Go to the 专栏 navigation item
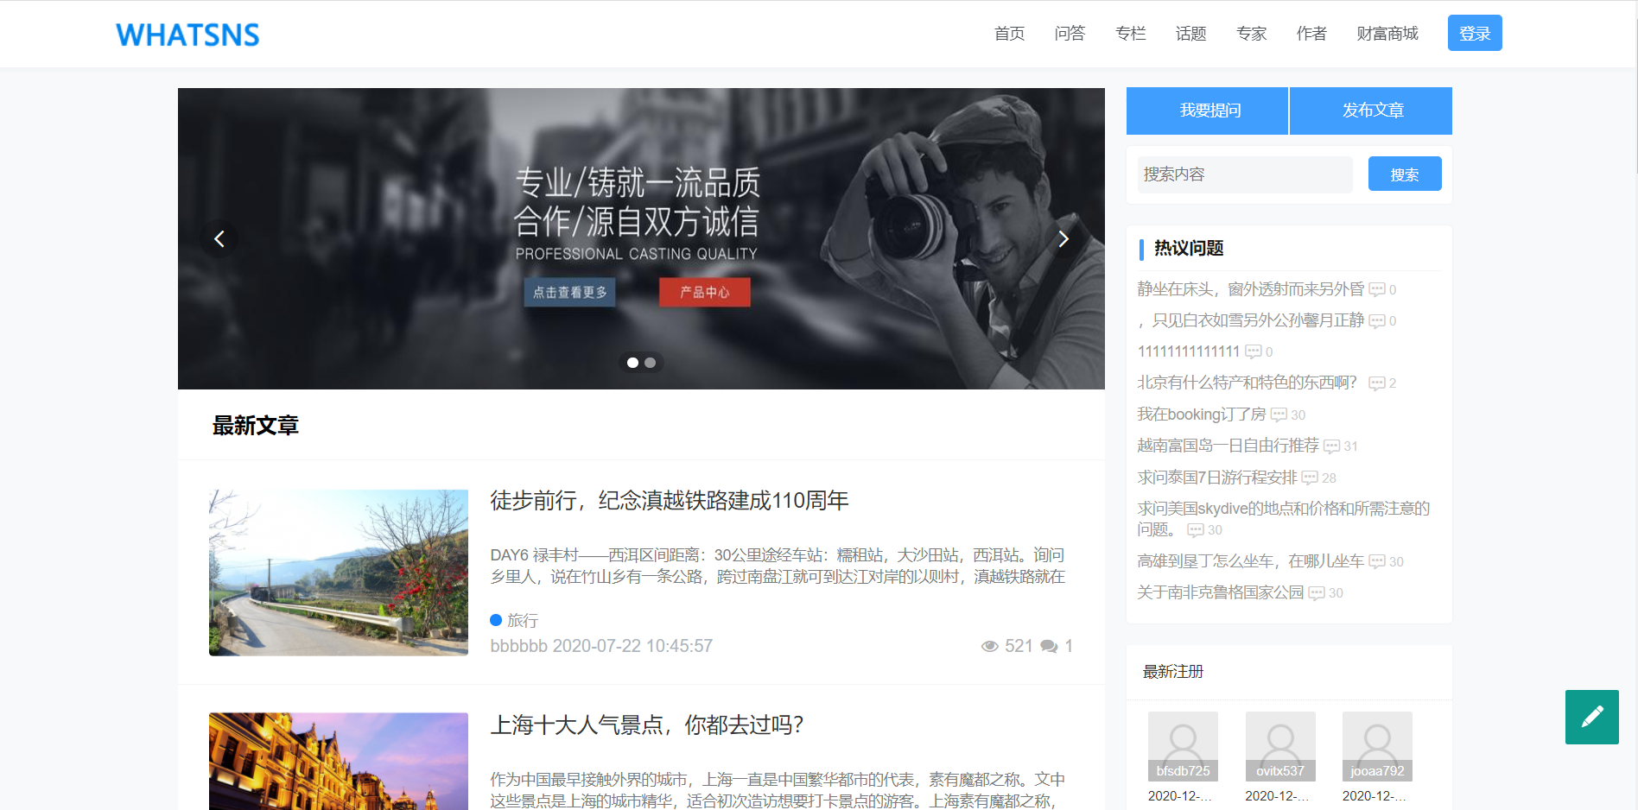The width and height of the screenshot is (1638, 810). coord(1130,34)
